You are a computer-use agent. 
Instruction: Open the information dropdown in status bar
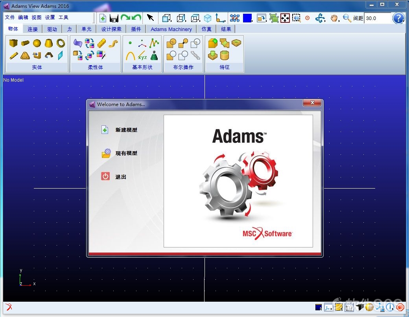click(390, 307)
